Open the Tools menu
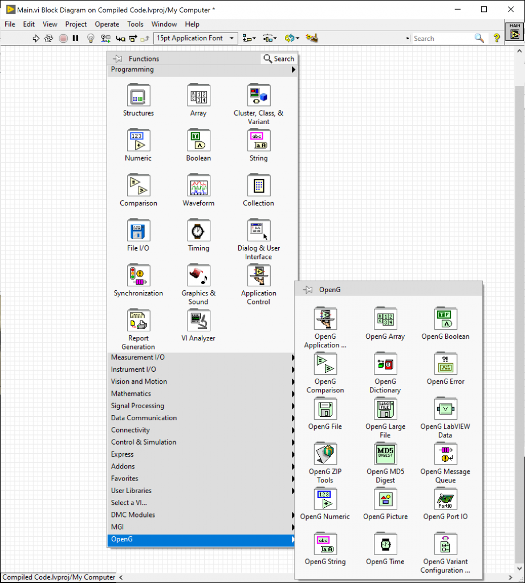 135,24
